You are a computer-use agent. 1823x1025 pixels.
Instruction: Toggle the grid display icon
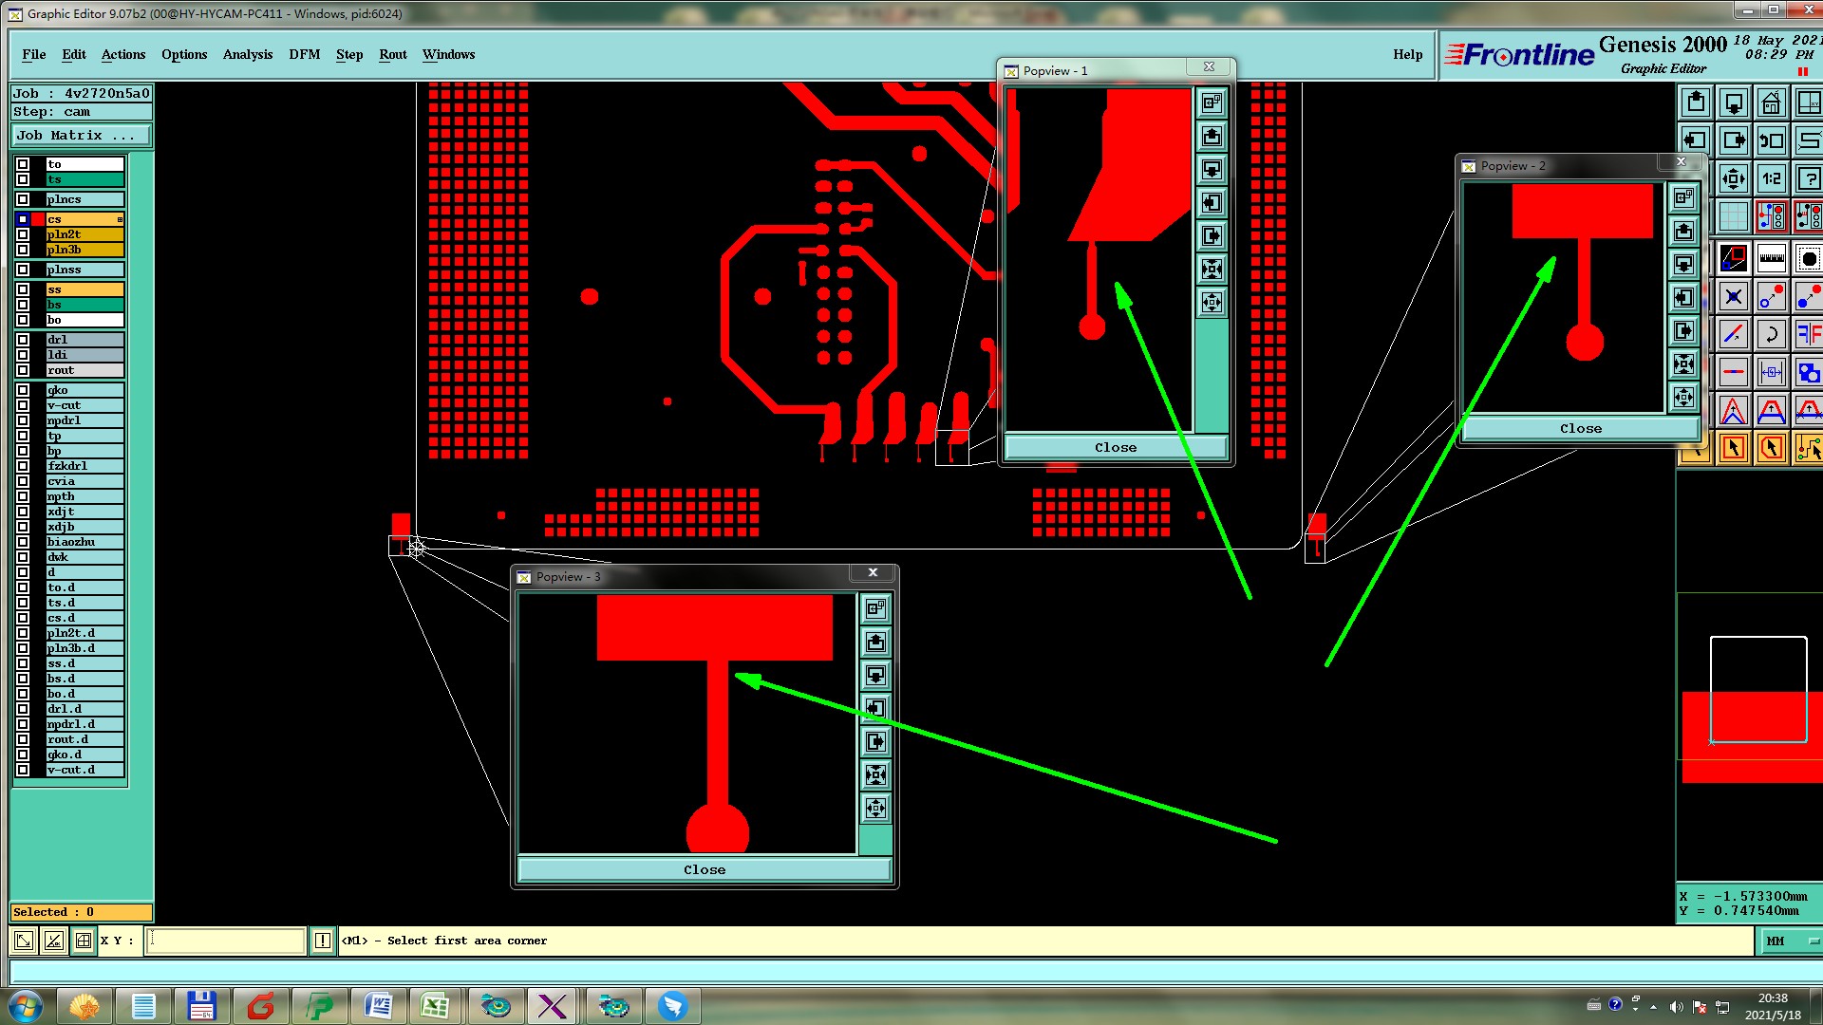point(1733,216)
